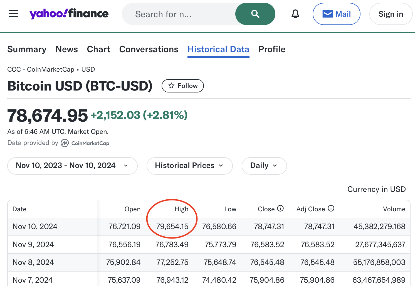Expand the Daily frequency dropdown
The image size is (415, 286).
point(264,166)
